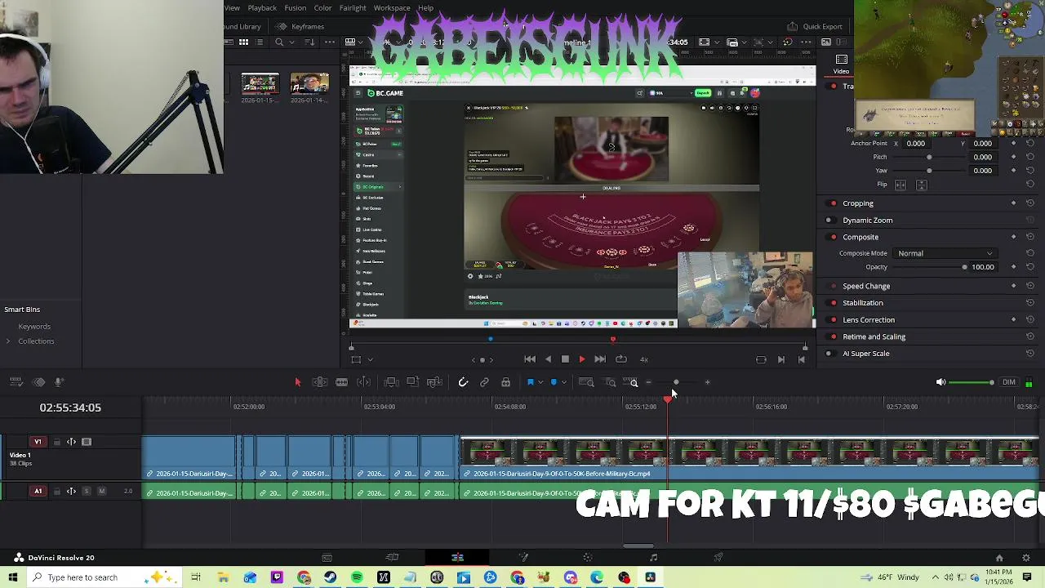This screenshot has height=588, width=1045.
Task: Toggle timeline position lock
Action: 505,382
